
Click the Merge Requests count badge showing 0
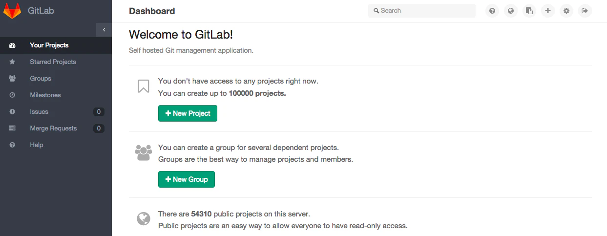[99, 129]
